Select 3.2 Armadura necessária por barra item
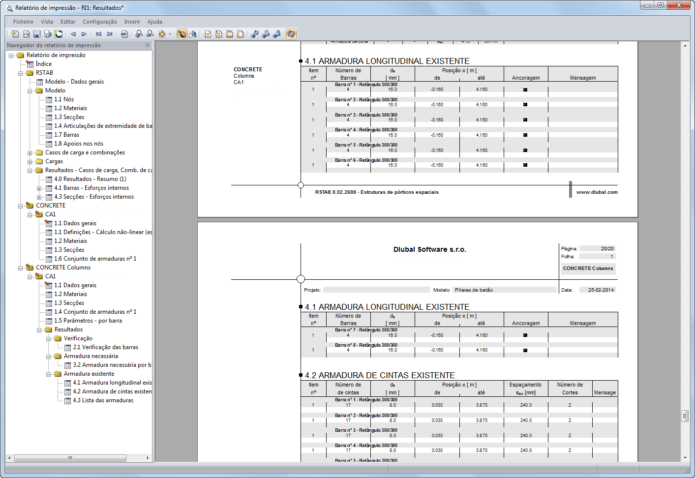This screenshot has width=695, height=478. [112, 365]
